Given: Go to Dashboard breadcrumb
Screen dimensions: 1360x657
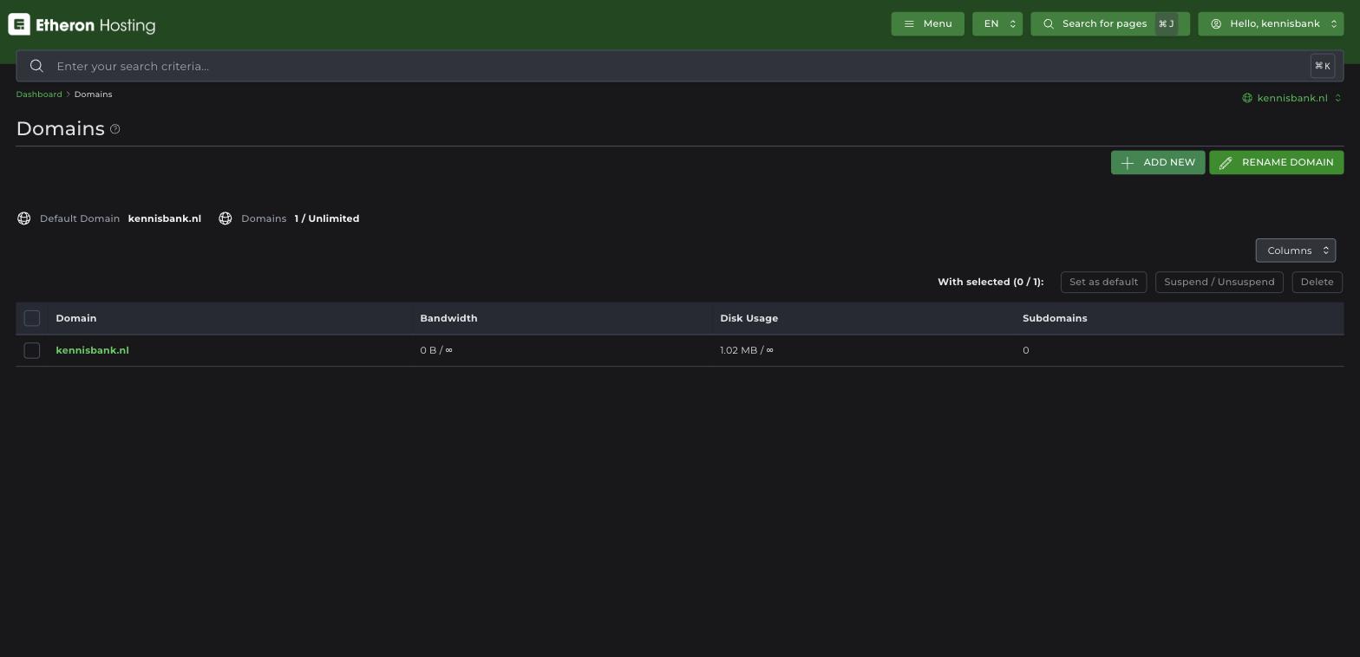Looking at the screenshot, I should 39,94.
